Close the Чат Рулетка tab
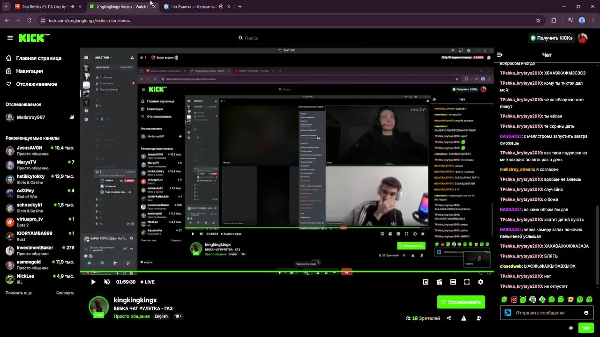This screenshot has height=337, width=600. [x=229, y=7]
